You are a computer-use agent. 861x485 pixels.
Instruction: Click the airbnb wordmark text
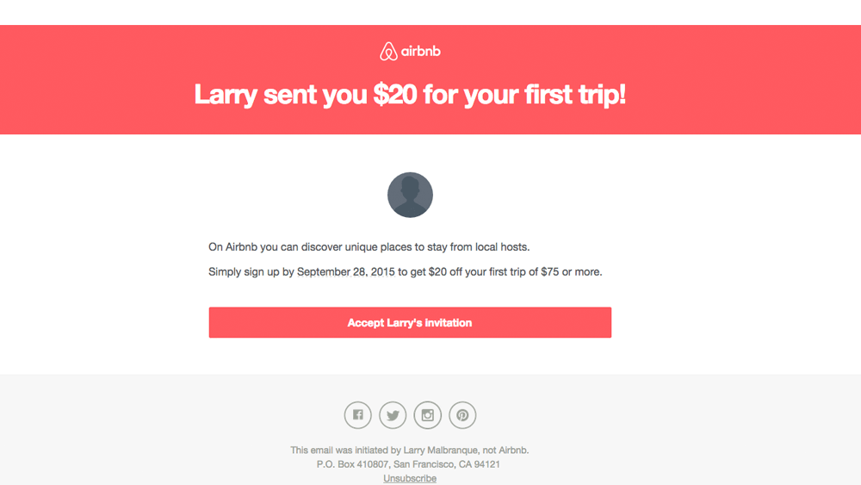coord(421,52)
